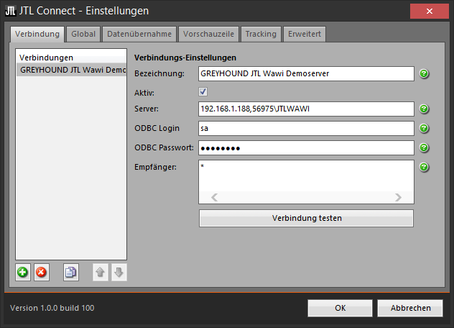The height and width of the screenshot is (328, 454).
Task: Select GREYHOUND JTL Wawi connection in list
Action: coord(72,70)
